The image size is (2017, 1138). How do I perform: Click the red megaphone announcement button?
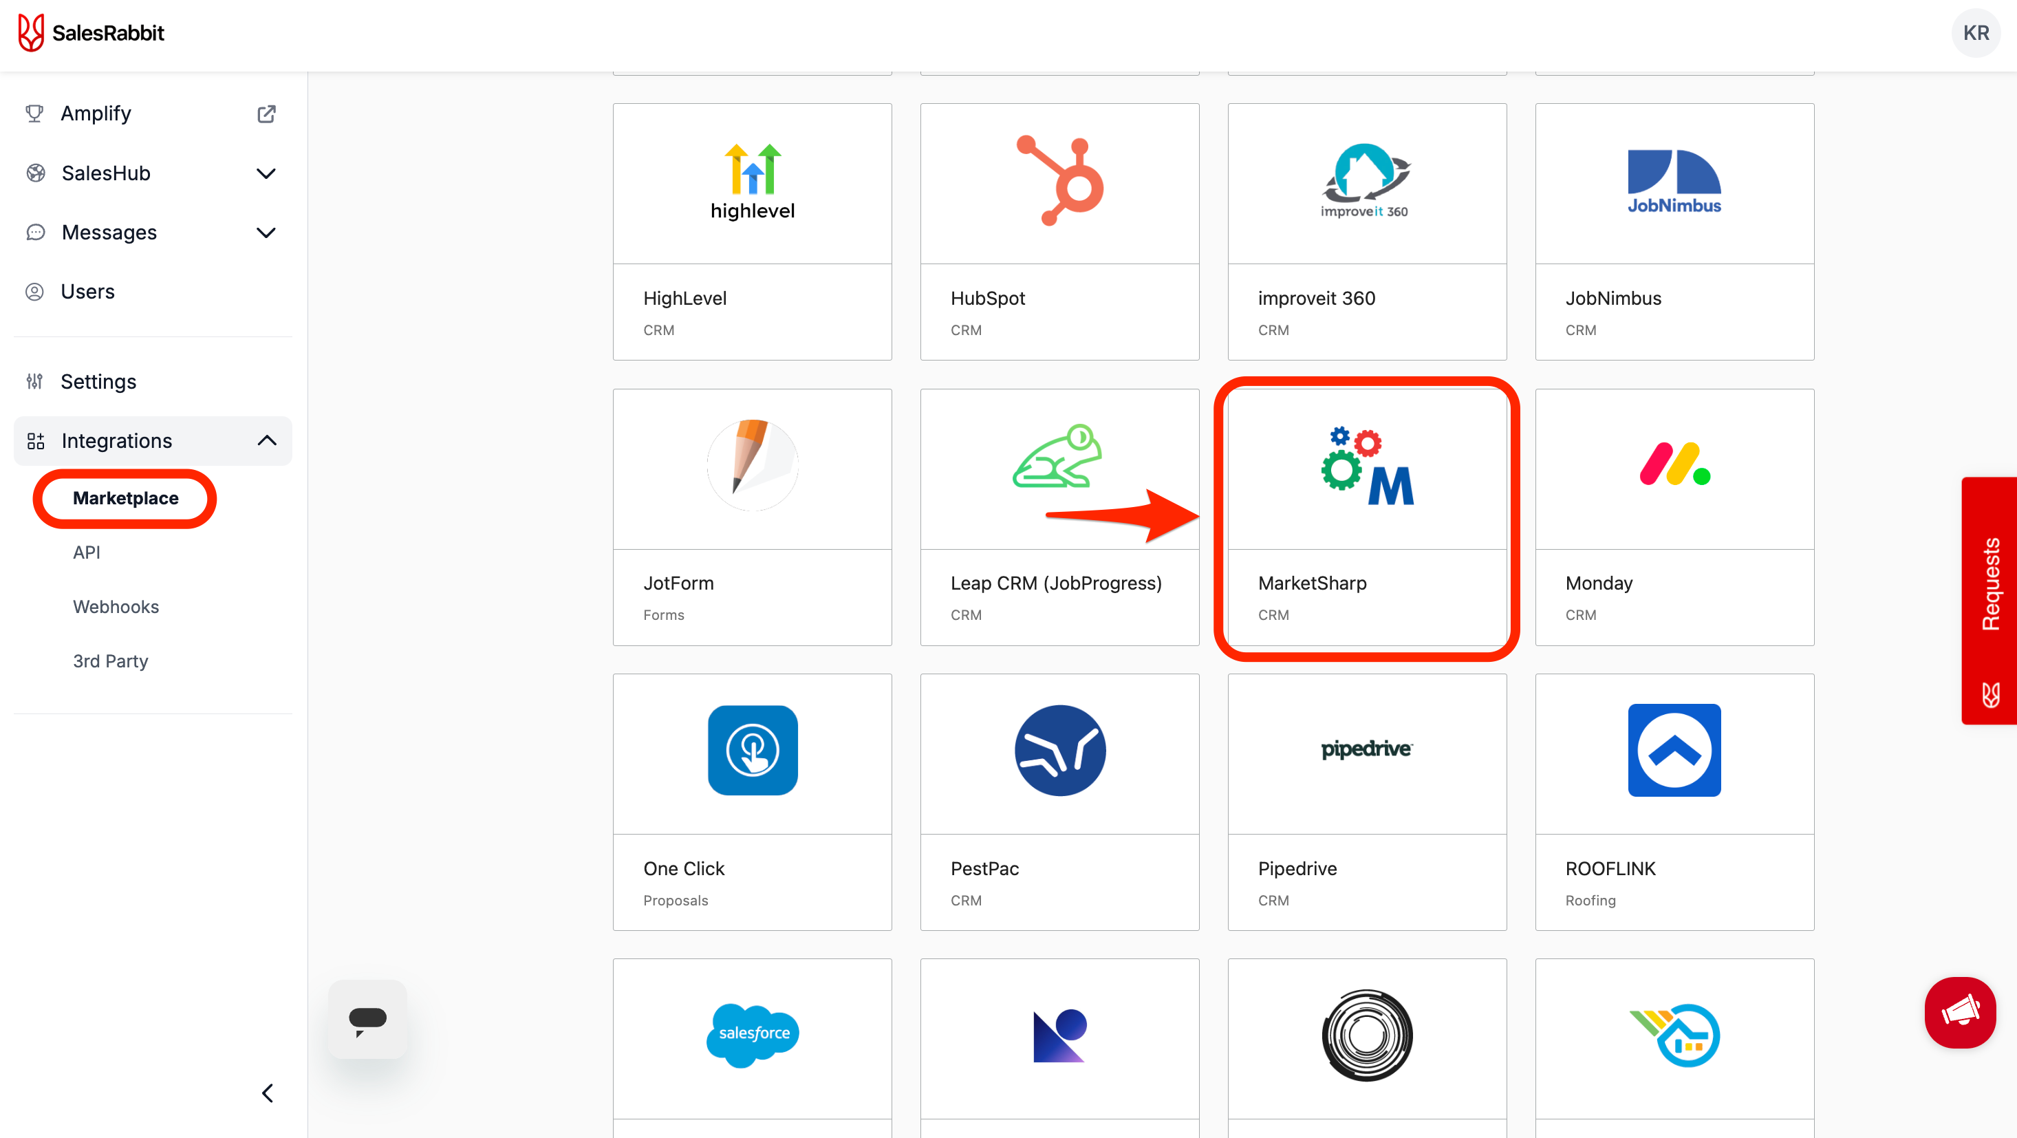pyautogui.click(x=1960, y=1012)
